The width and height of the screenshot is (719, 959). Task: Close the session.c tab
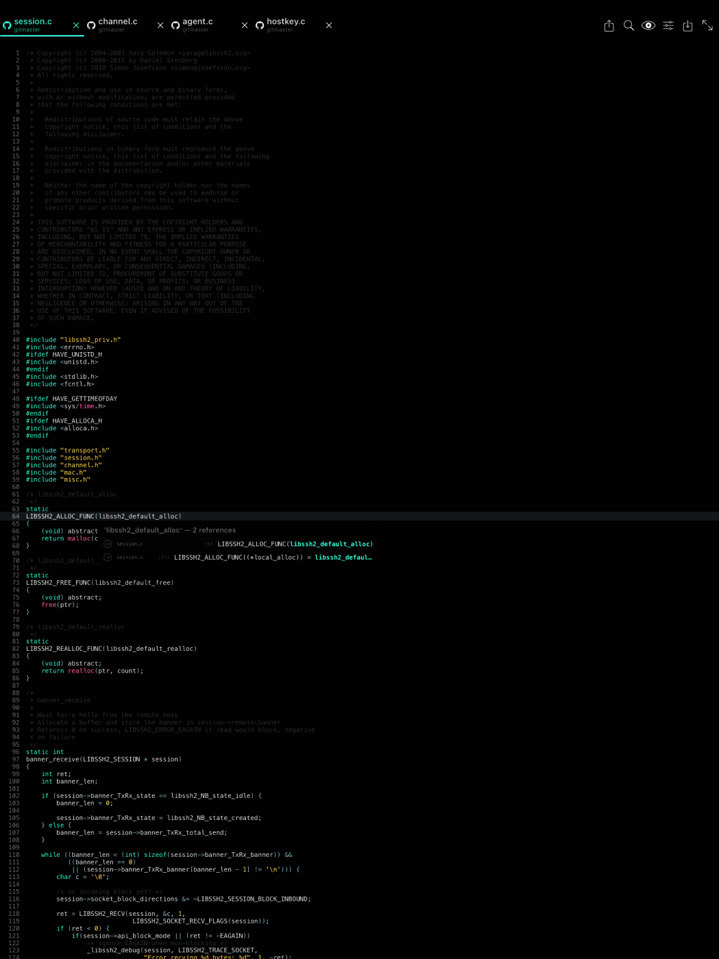[75, 25]
